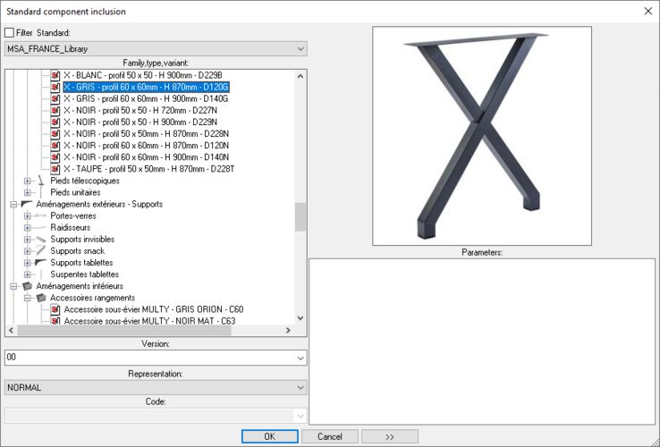Click the Cancel button
Screen dimensions: 660x447
point(329,436)
